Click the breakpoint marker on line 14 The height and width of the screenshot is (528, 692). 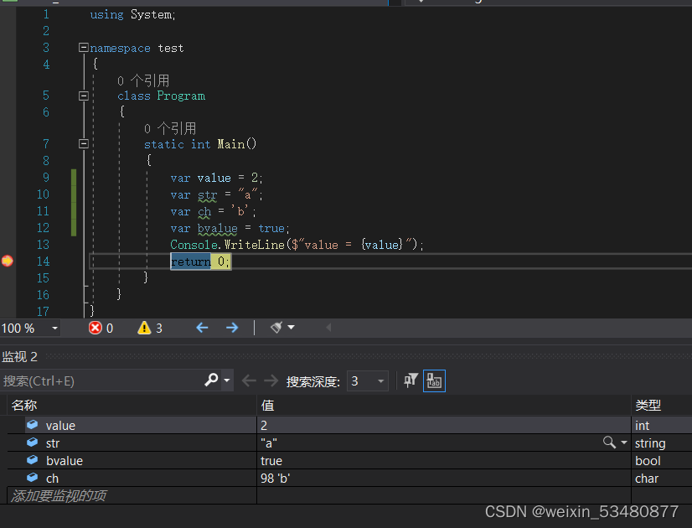tap(7, 261)
